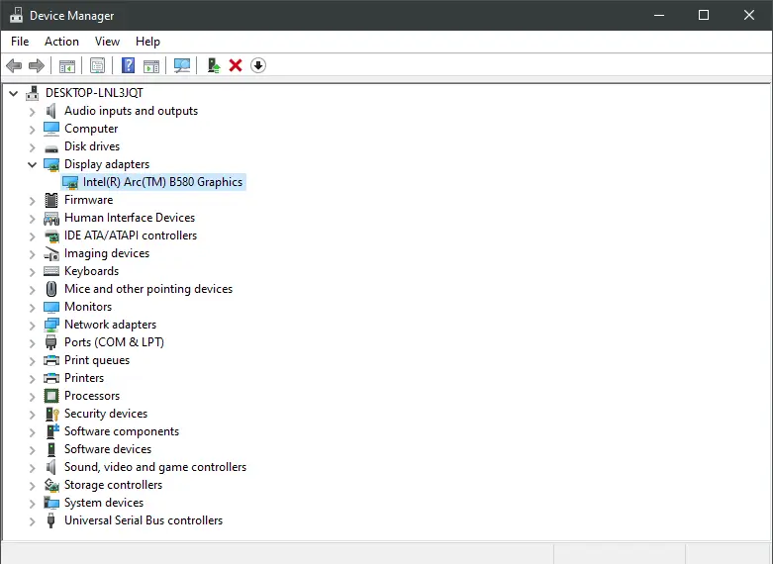The image size is (773, 564).
Task: Open the Action menu
Action: [61, 42]
